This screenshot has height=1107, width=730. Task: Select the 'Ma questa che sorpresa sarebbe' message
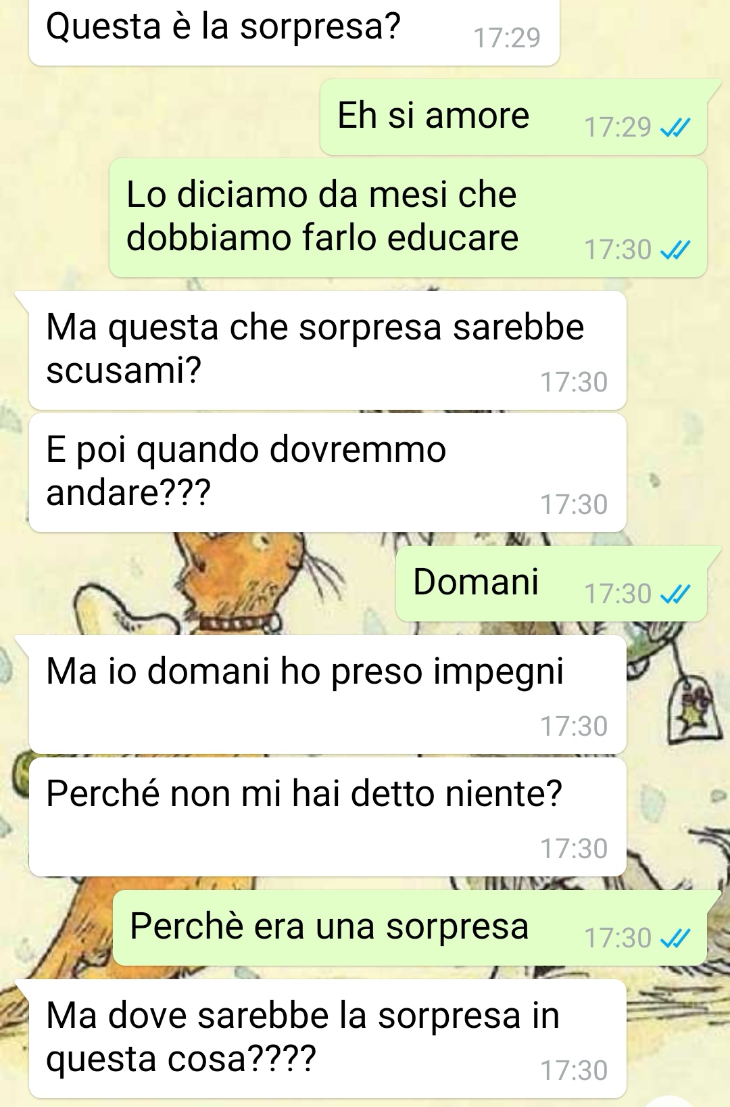[327, 350]
